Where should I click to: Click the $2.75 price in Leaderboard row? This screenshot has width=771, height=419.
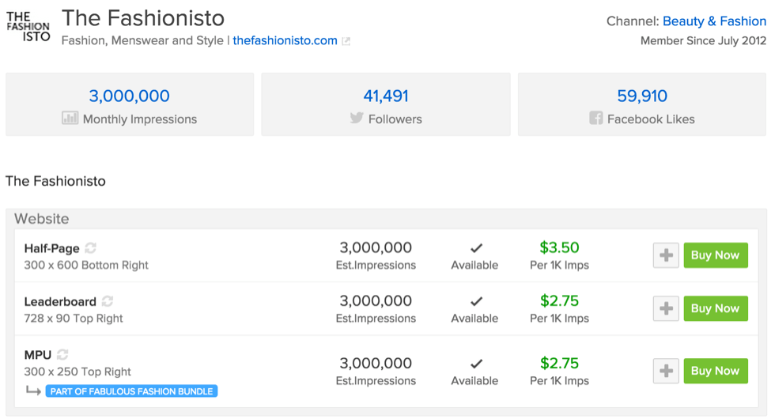(x=560, y=300)
